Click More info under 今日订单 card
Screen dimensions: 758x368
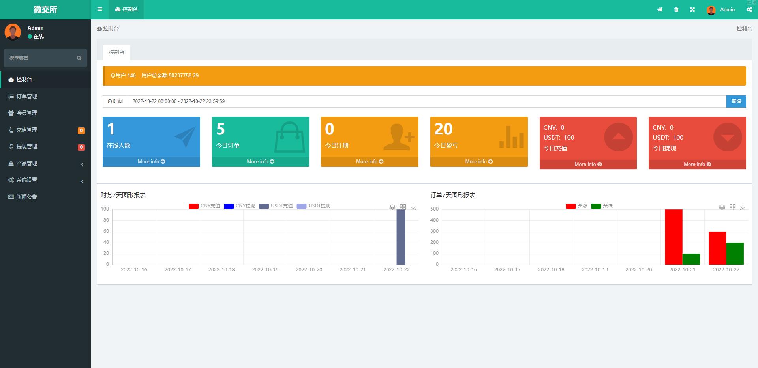pos(260,162)
